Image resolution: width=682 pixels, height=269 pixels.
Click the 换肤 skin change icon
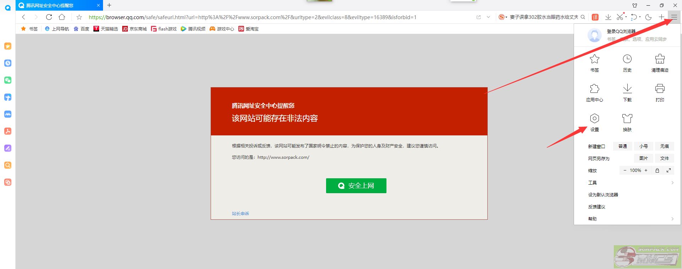[627, 122]
